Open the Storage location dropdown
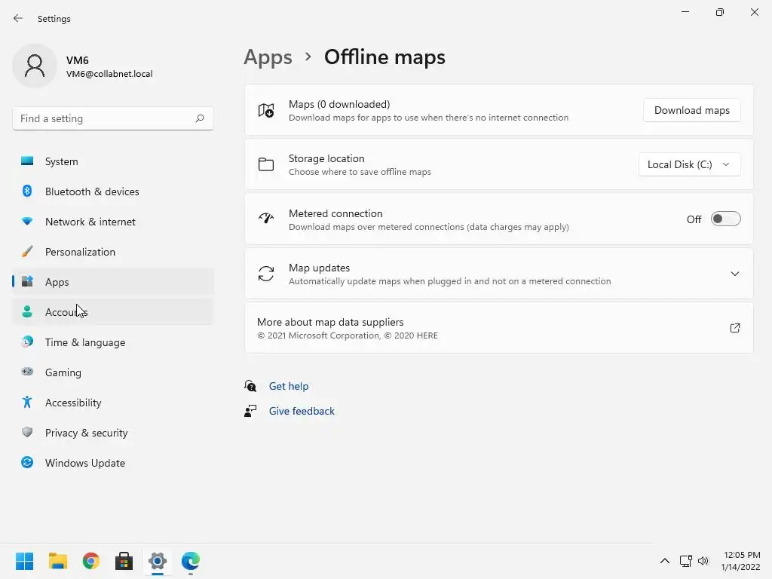The image size is (772, 579). (689, 164)
